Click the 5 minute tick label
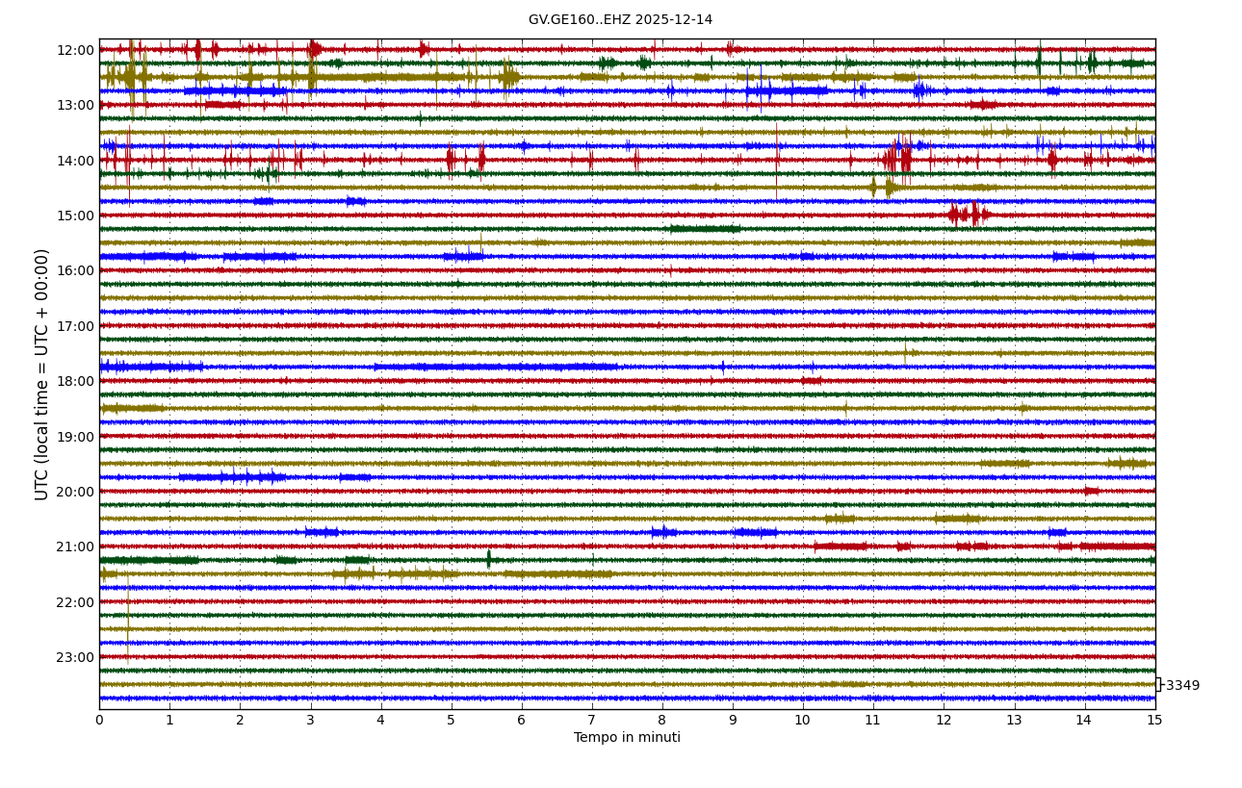Screen dimensions: 1242x788 [x=451, y=720]
